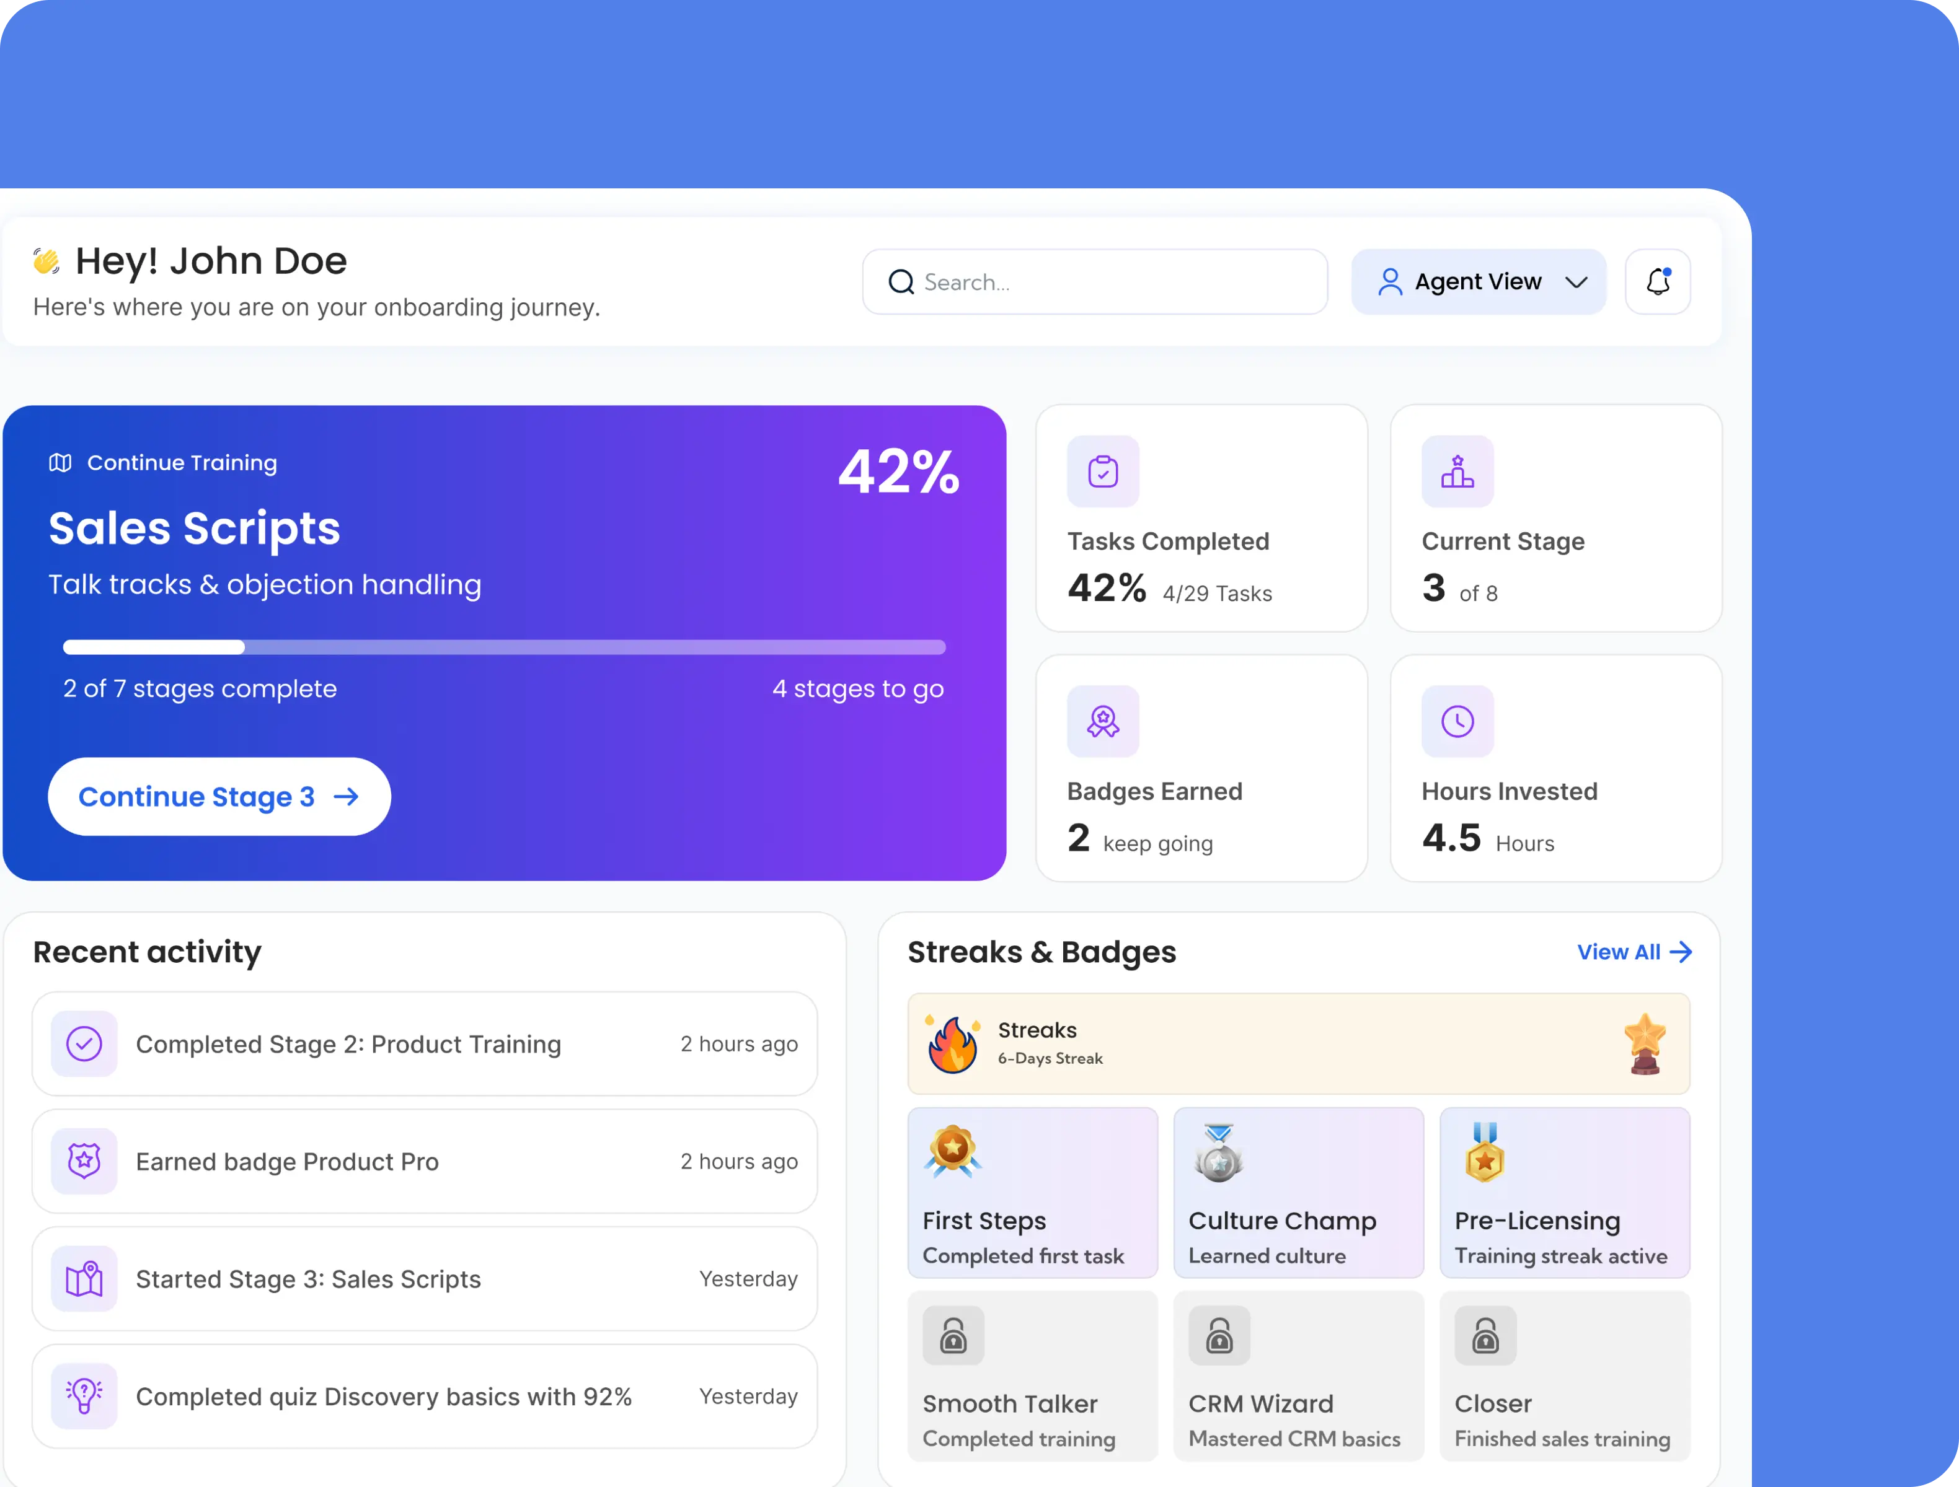Click the Pre-Licensing gold medal icon
The width and height of the screenshot is (1959, 1487).
(x=1484, y=1152)
